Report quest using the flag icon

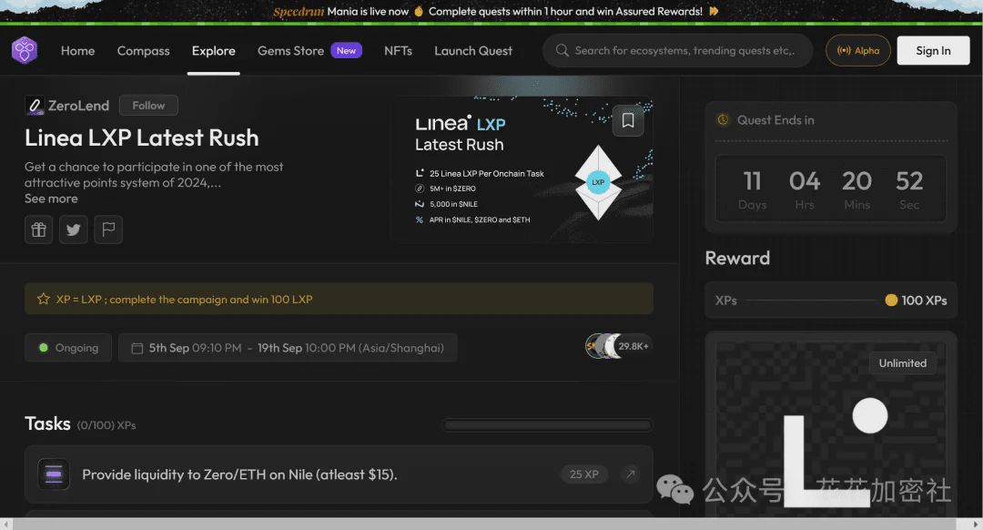108,229
